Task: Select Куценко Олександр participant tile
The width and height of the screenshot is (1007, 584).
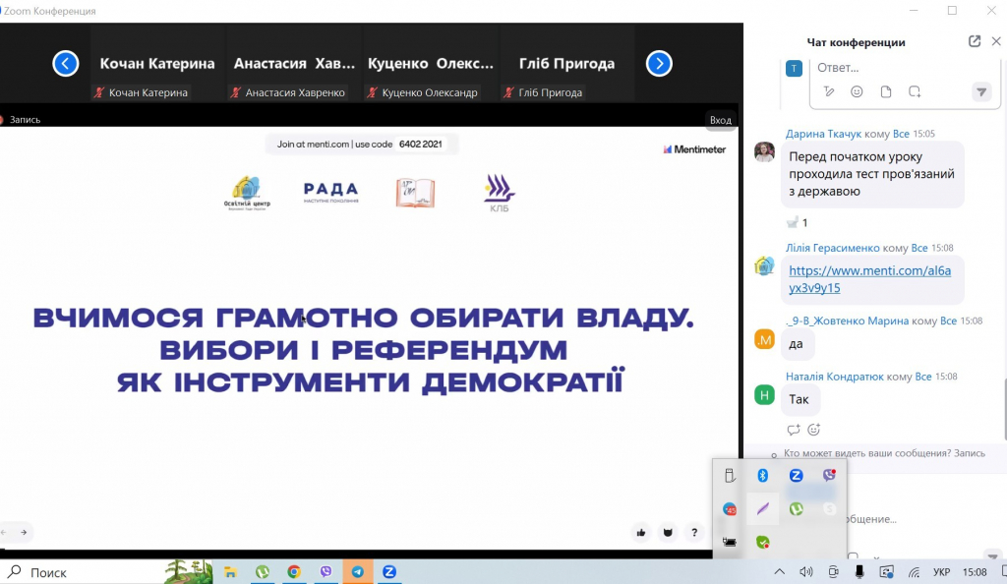Action: pyautogui.click(x=431, y=64)
